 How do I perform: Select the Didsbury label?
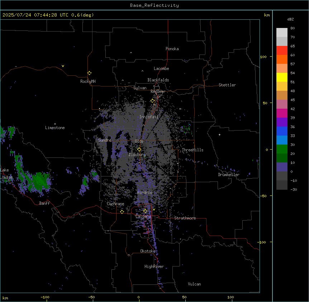(137, 155)
